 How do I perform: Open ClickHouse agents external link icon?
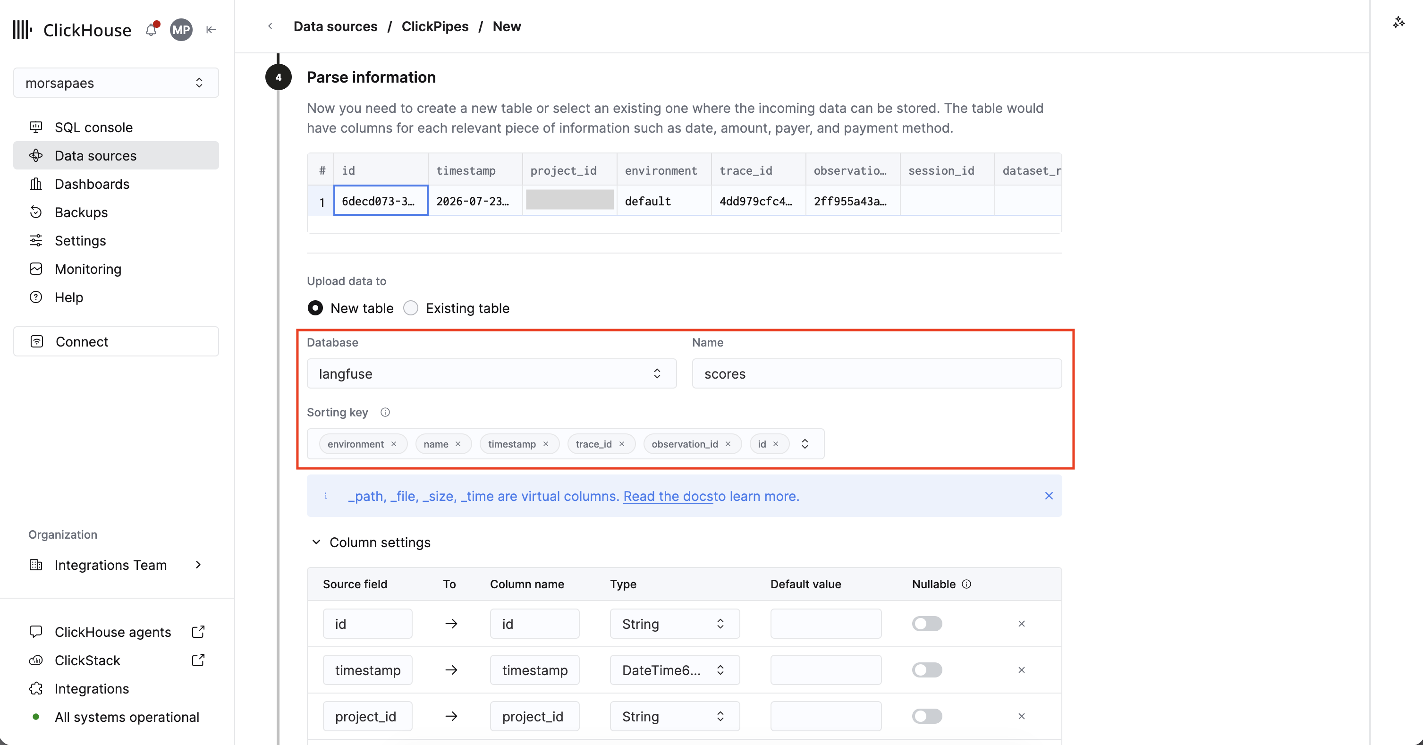click(x=198, y=632)
